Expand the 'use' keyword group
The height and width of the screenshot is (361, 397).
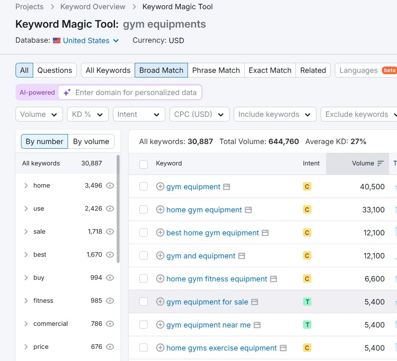26,209
